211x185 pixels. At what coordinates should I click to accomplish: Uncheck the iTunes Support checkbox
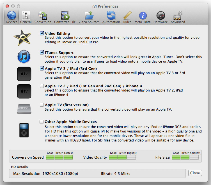coord(42,52)
